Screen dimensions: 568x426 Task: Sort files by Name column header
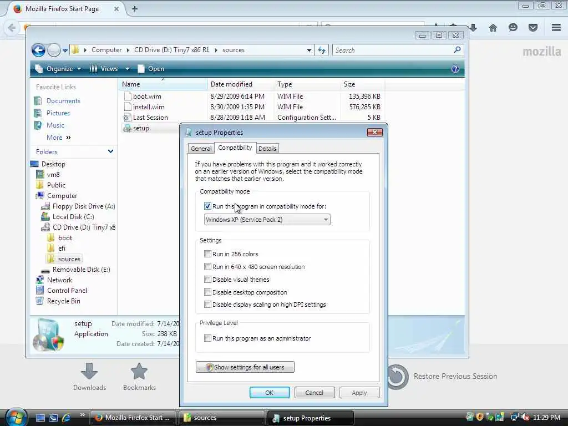tap(163, 84)
